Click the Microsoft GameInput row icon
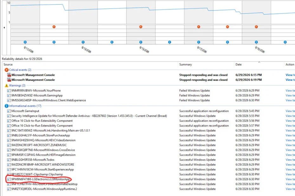The image size is (295, 196). pyautogui.click(x=9, y=111)
